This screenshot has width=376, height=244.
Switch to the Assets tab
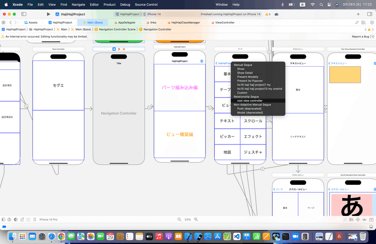[x=31, y=23]
